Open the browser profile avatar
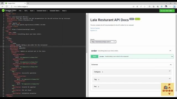The height and width of the screenshot is (99, 177). [166, 7]
